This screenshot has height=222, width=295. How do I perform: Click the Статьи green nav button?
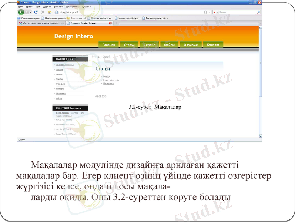click(129, 45)
